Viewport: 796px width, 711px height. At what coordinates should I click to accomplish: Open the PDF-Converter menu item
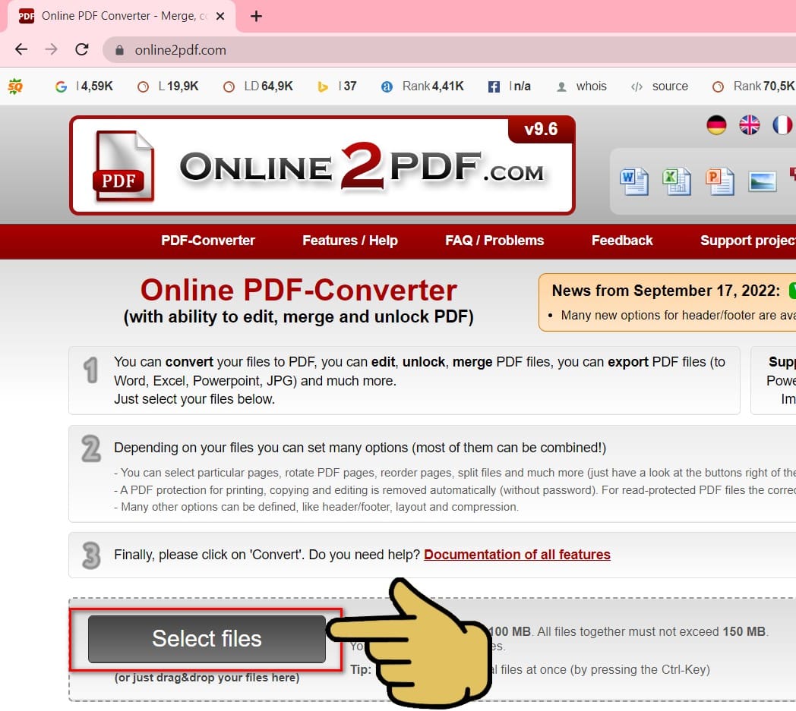pos(208,241)
